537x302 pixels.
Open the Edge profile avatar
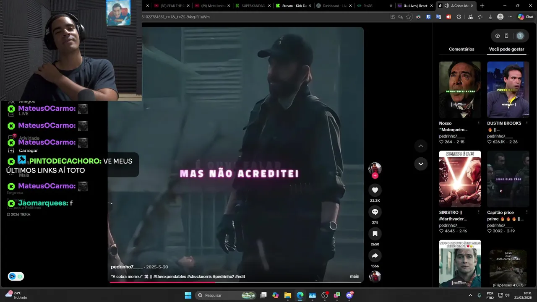[500, 17]
